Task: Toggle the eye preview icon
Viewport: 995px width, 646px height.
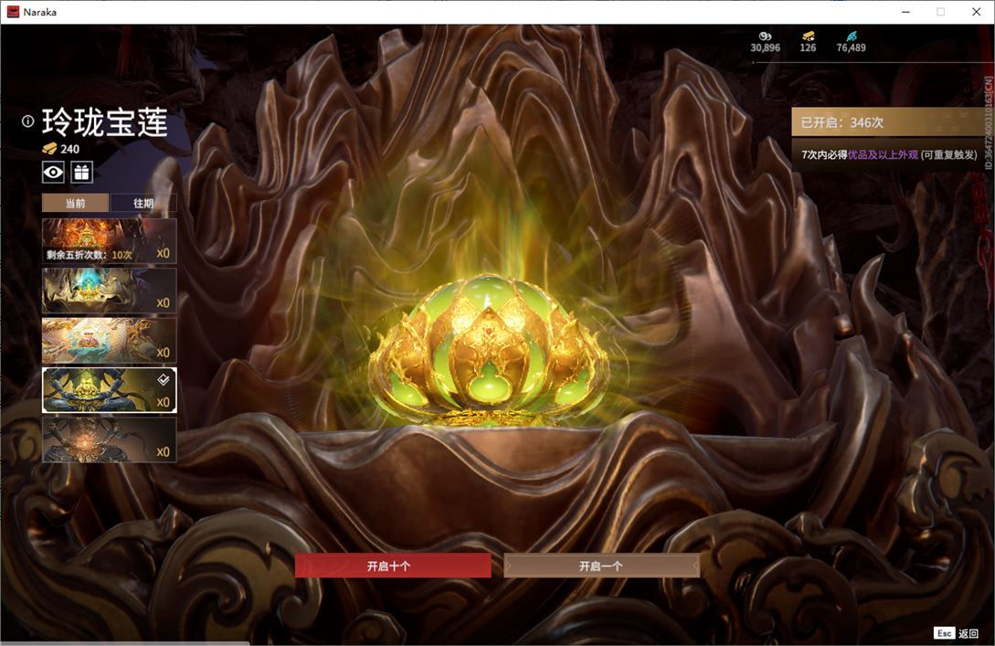Action: [53, 172]
